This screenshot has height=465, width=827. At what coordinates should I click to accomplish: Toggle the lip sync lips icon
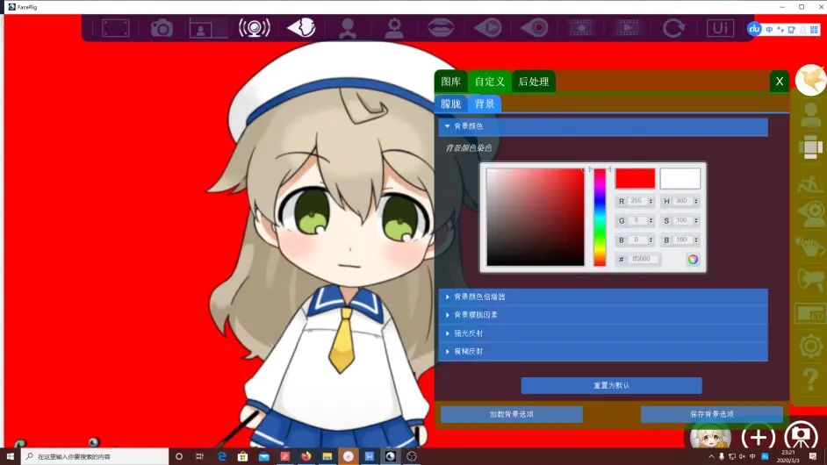(441, 27)
